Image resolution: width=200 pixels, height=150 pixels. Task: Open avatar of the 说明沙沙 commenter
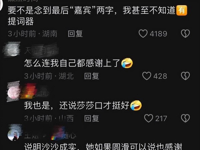14,135
